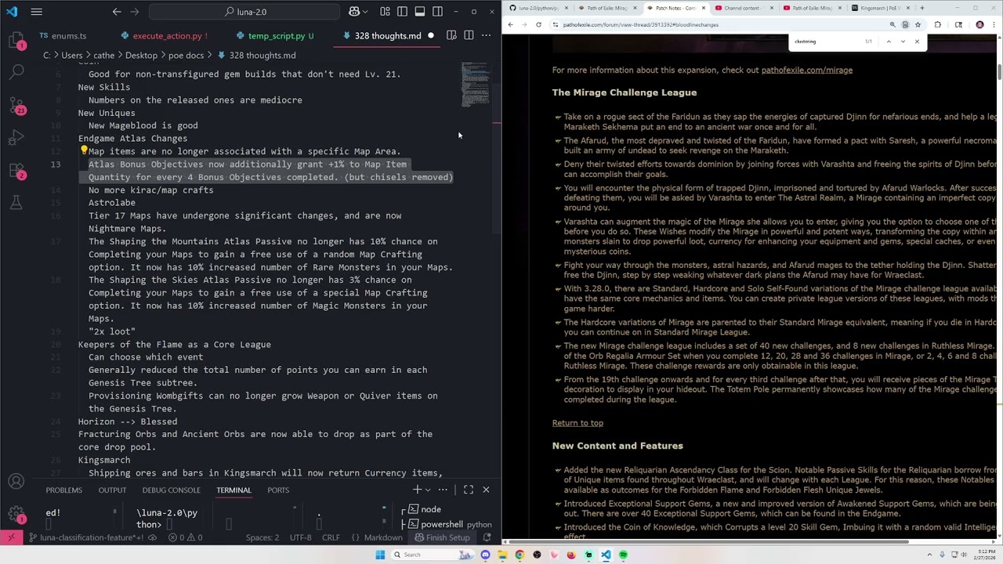Open the Explorer view in activity bar

[16, 42]
